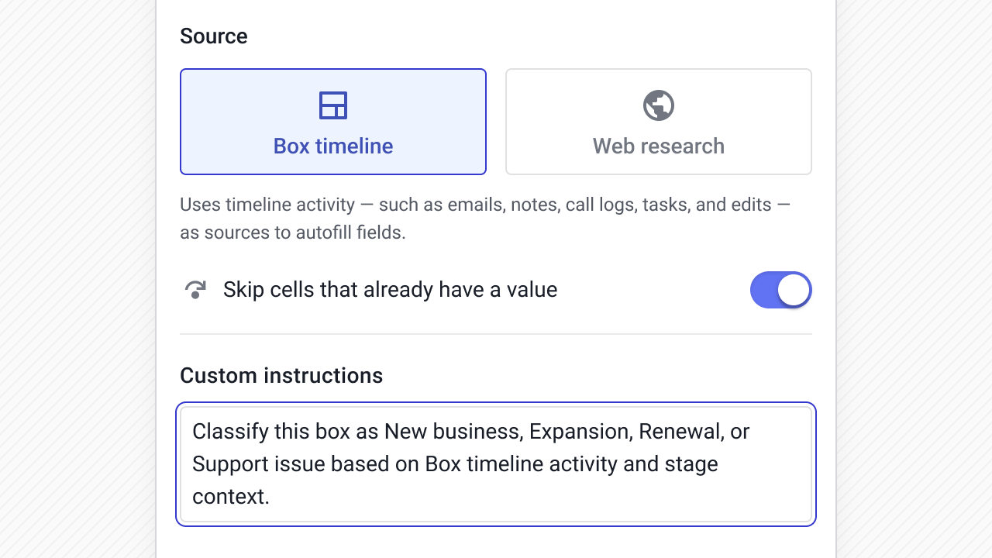
Task: Select the Web research source option
Action: click(x=659, y=122)
